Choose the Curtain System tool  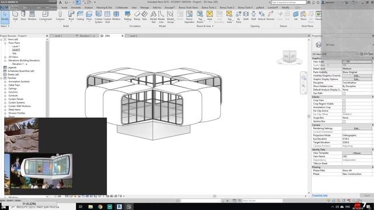coord(98,17)
